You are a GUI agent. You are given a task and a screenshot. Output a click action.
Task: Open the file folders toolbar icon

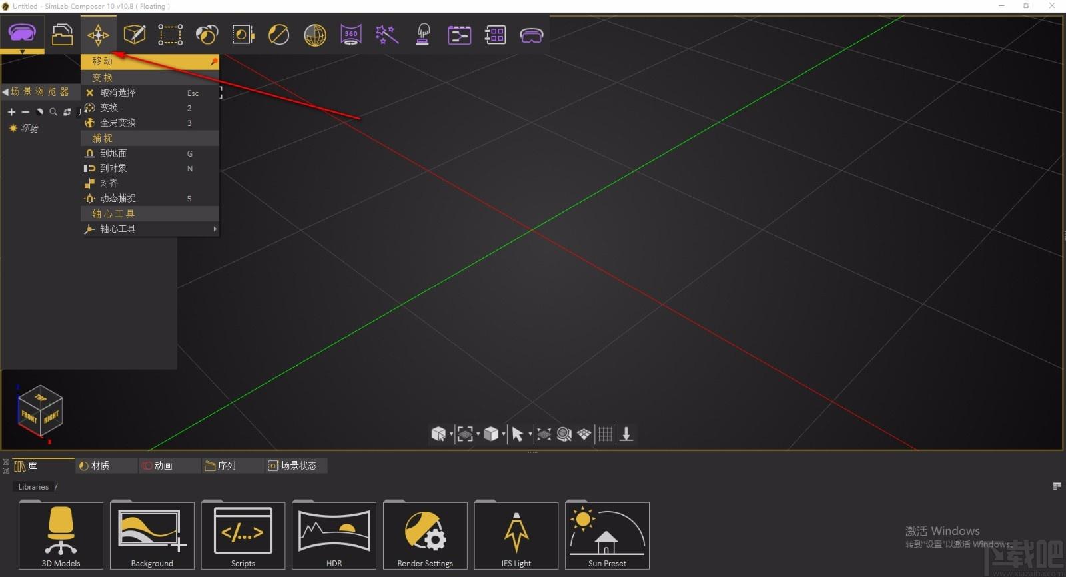pyautogui.click(x=62, y=34)
